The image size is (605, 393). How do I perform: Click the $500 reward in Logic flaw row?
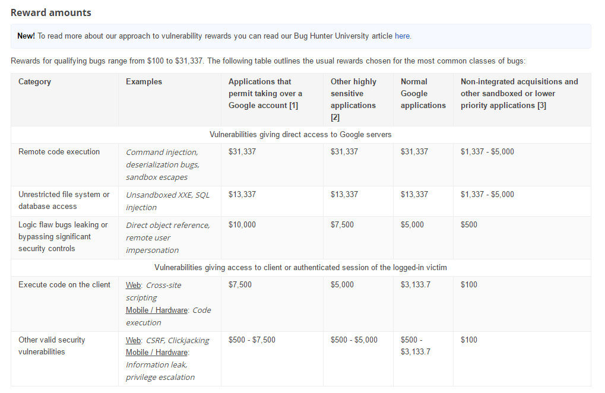click(469, 225)
